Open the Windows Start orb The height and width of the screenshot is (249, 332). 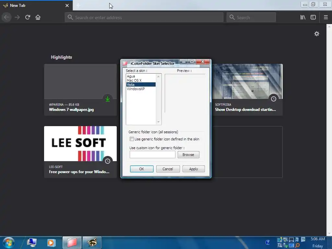tap(8, 243)
